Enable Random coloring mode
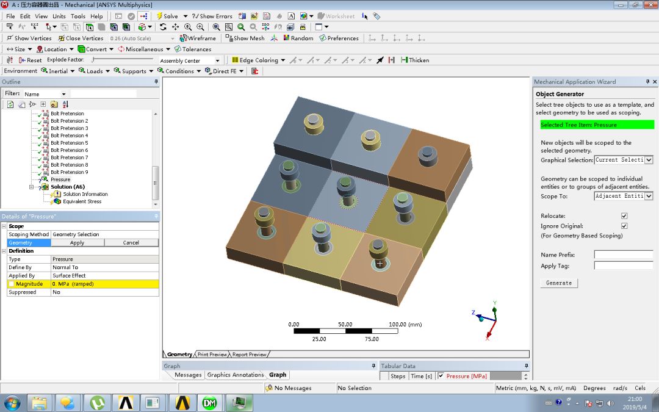659x412 pixels. (x=287, y=38)
